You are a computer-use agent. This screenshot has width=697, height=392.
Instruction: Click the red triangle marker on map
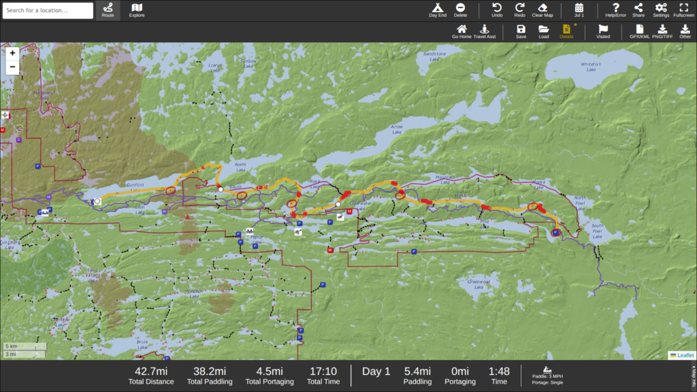(x=188, y=218)
